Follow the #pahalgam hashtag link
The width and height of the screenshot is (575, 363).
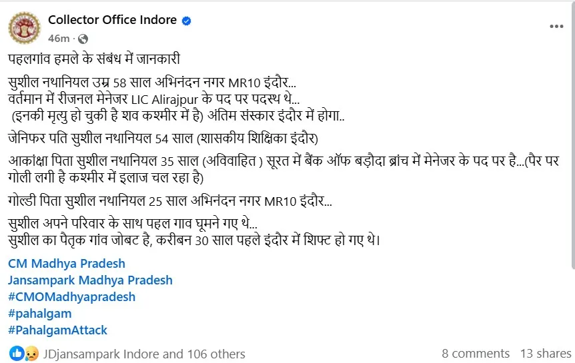(40, 313)
